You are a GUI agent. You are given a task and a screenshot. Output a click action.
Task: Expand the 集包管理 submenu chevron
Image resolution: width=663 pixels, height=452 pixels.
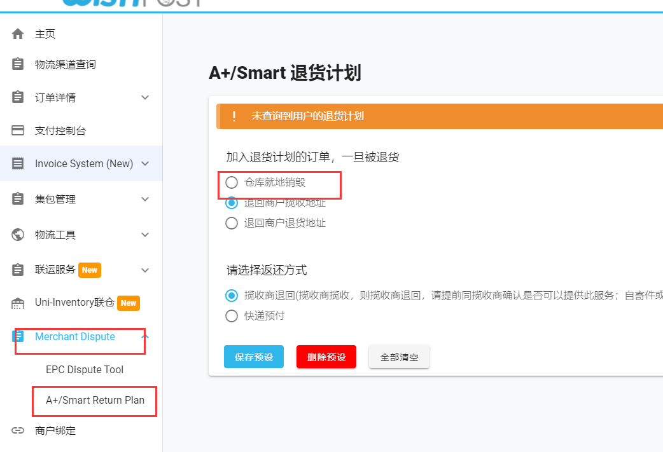[x=145, y=199]
